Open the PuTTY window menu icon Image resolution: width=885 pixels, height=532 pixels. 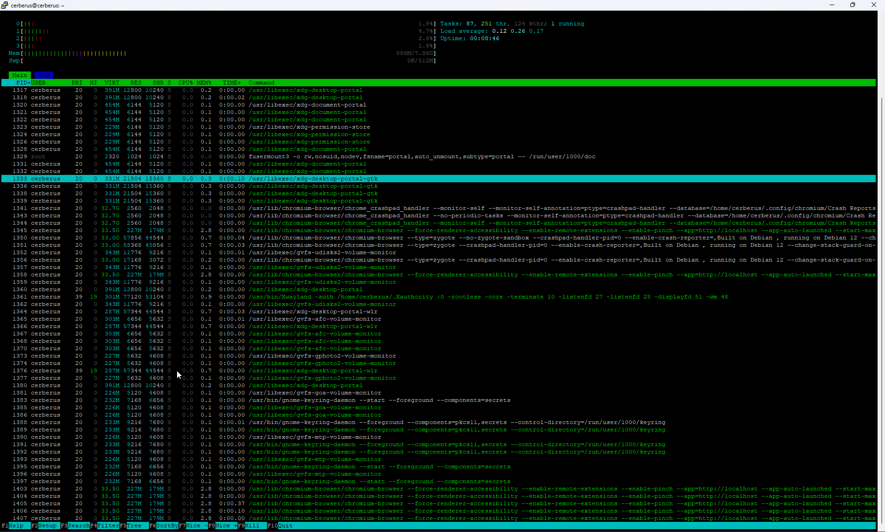pos(5,5)
